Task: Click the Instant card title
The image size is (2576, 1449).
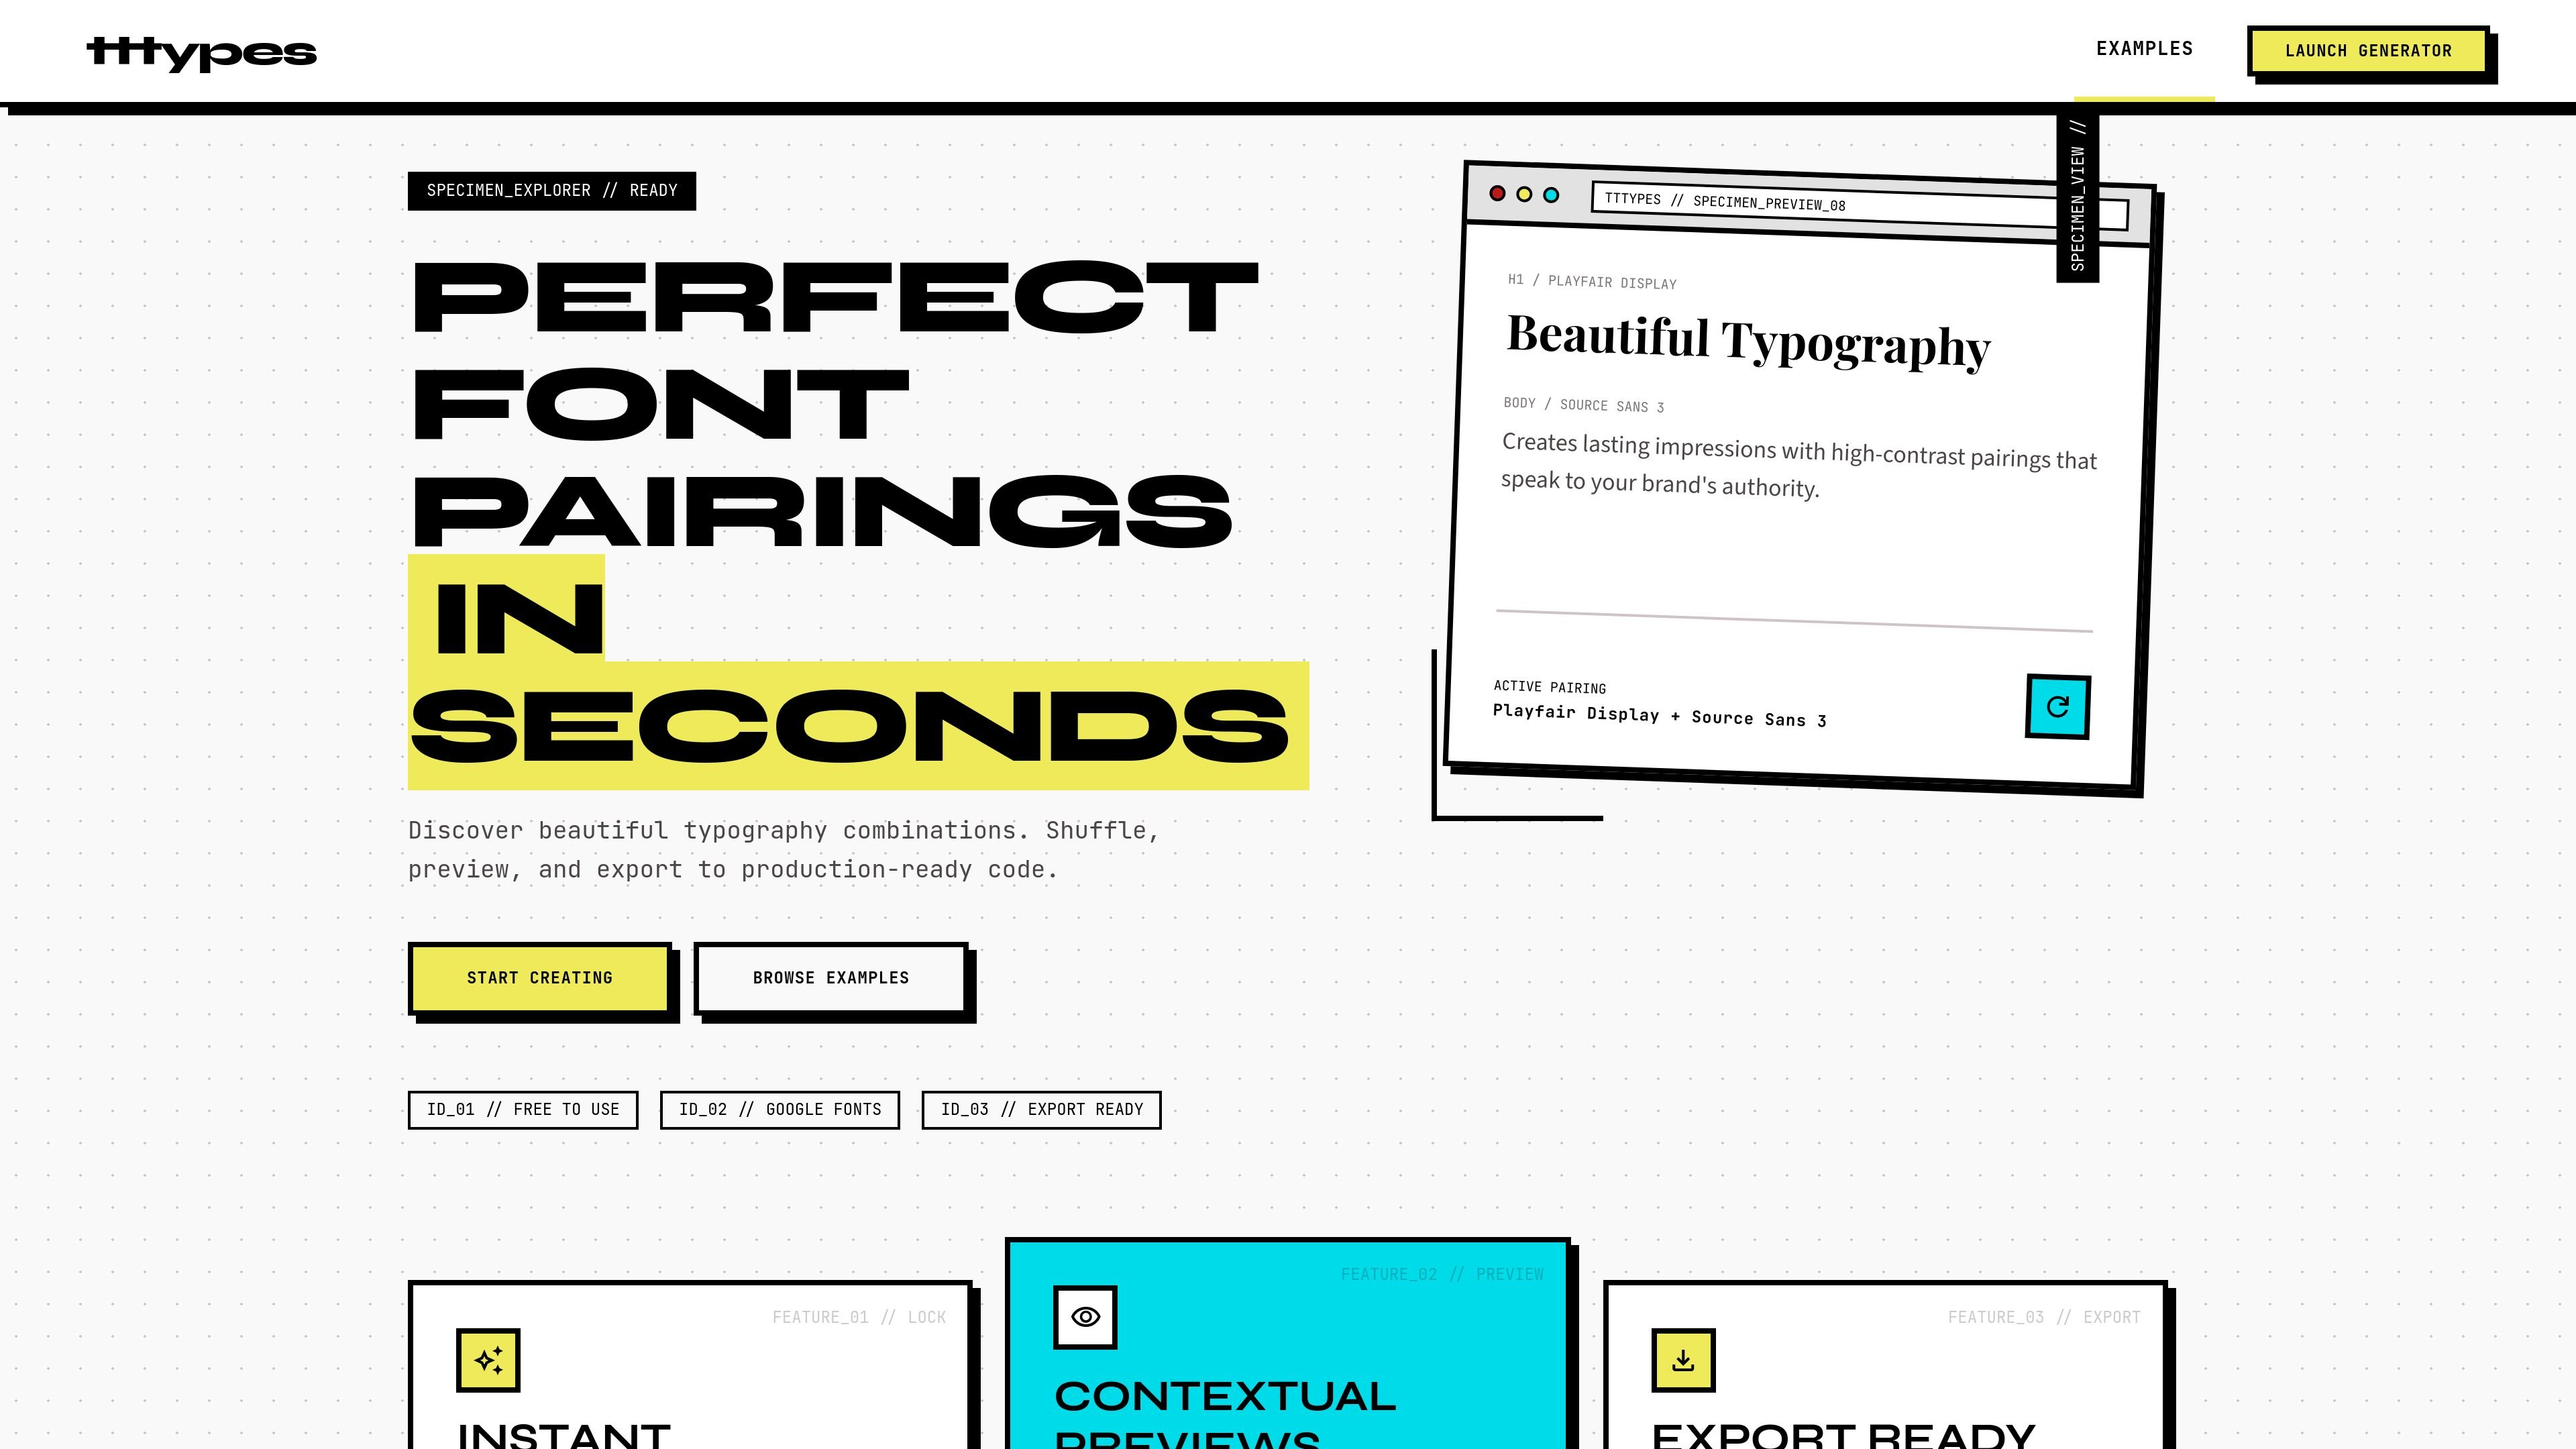Action: click(x=564, y=1436)
